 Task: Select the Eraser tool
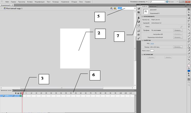189,53
